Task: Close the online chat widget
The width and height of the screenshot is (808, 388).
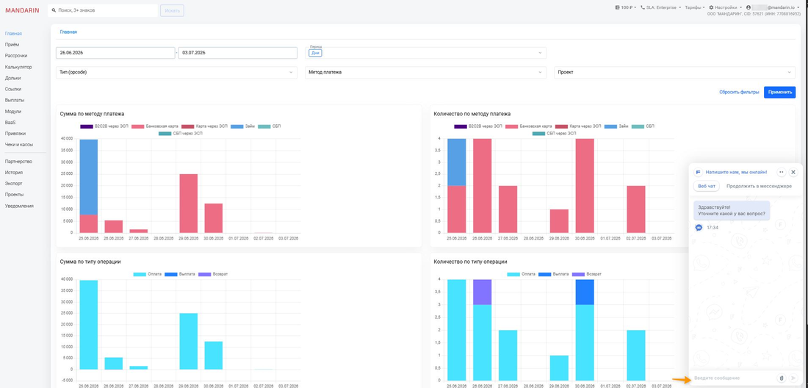Action: pyautogui.click(x=793, y=172)
